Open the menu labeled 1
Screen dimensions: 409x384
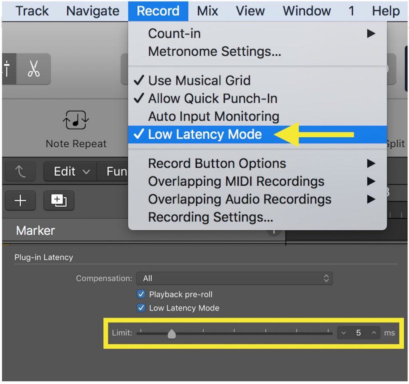pos(351,11)
